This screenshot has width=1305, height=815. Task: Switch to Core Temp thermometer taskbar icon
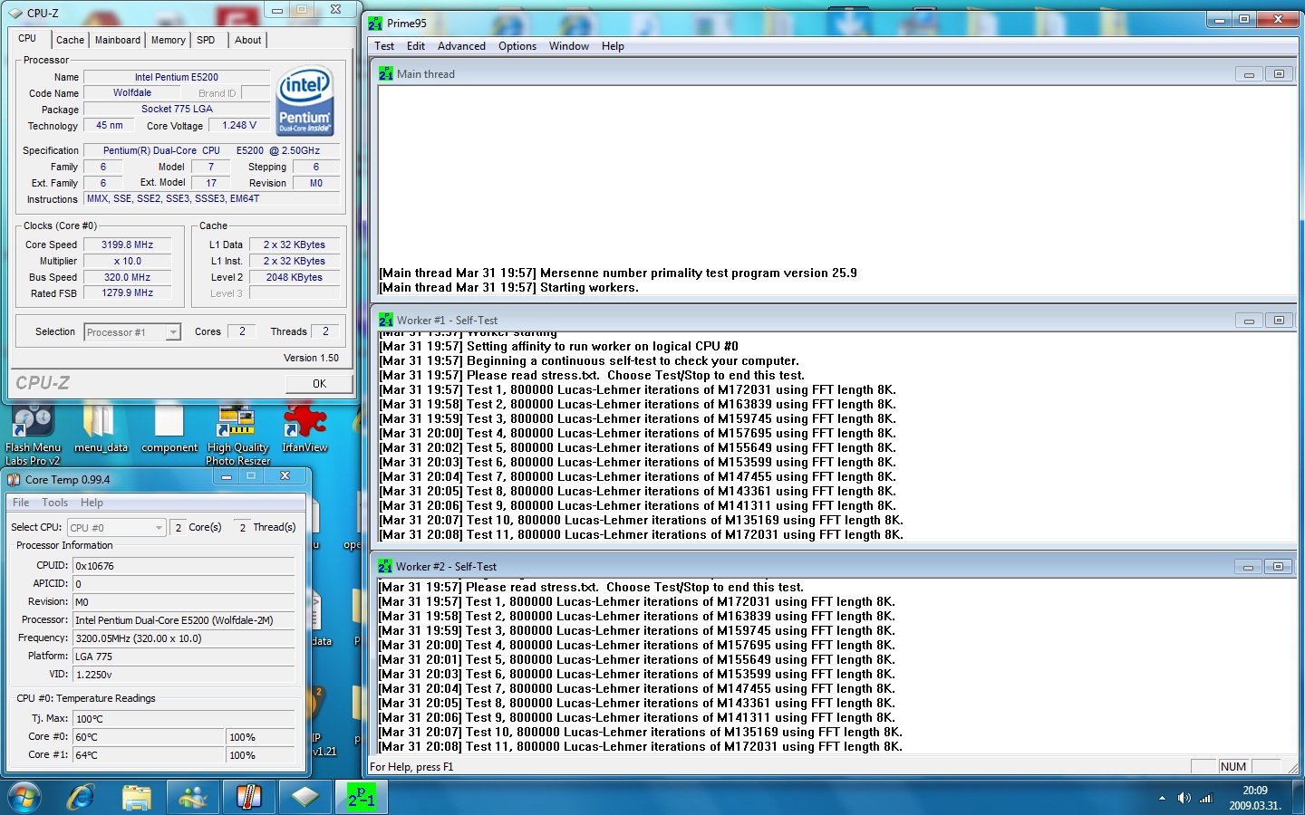tap(248, 797)
